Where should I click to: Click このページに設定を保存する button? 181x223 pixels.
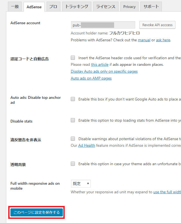[36, 212]
